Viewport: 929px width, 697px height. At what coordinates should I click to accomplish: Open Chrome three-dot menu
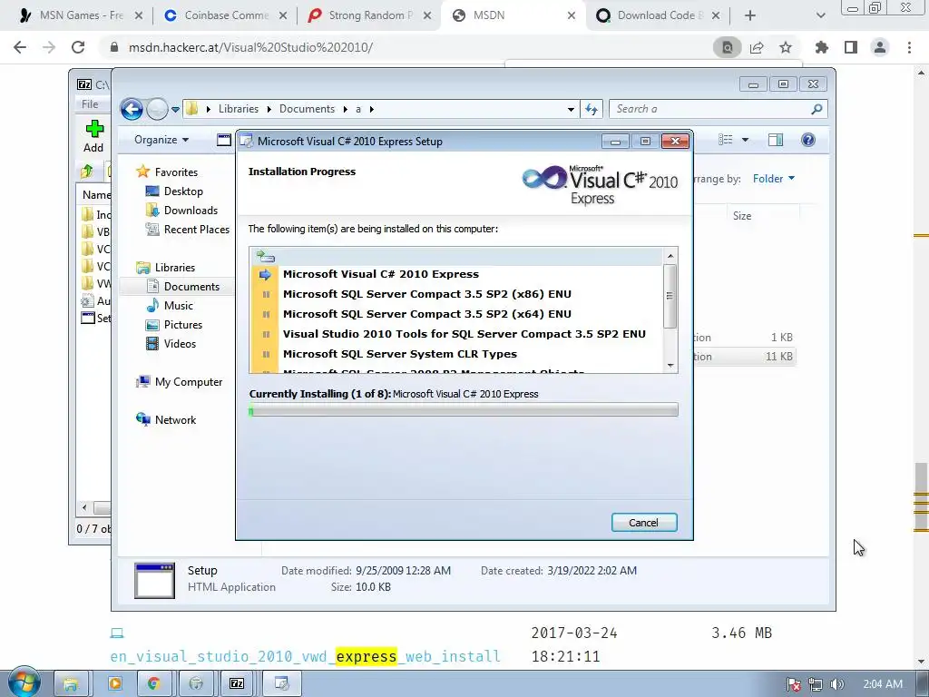click(909, 47)
